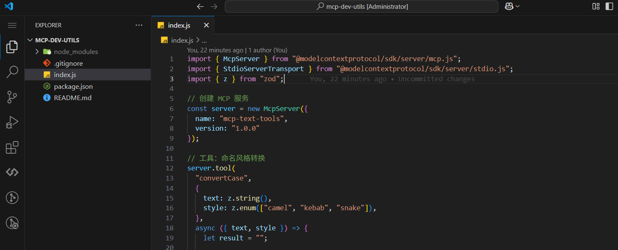
Task: Click the angle-bracket link icon in activity bar
Action: [x=12, y=172]
